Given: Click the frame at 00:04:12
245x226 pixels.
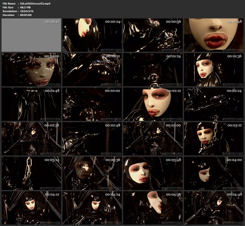Looking at the screenshot, I should point(31,208).
